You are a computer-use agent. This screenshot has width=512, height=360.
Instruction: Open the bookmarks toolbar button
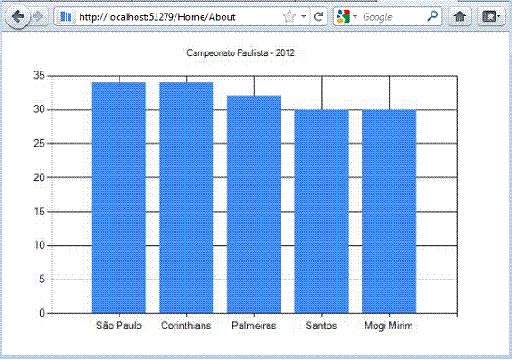[x=488, y=16]
